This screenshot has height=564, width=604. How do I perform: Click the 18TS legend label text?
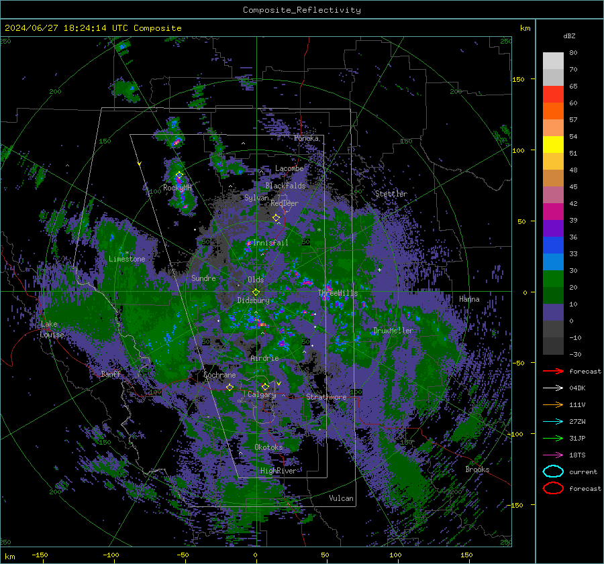[577, 455]
